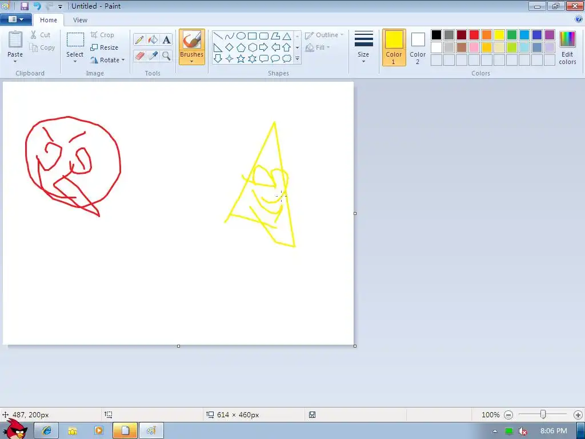585x439 pixels.
Task: Open the Edit colors dialog
Action: [567, 47]
